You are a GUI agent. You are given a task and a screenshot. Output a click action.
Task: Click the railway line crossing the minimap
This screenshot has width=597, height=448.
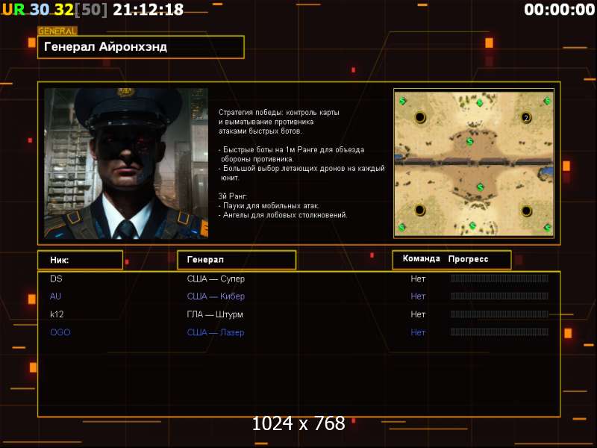click(x=474, y=162)
